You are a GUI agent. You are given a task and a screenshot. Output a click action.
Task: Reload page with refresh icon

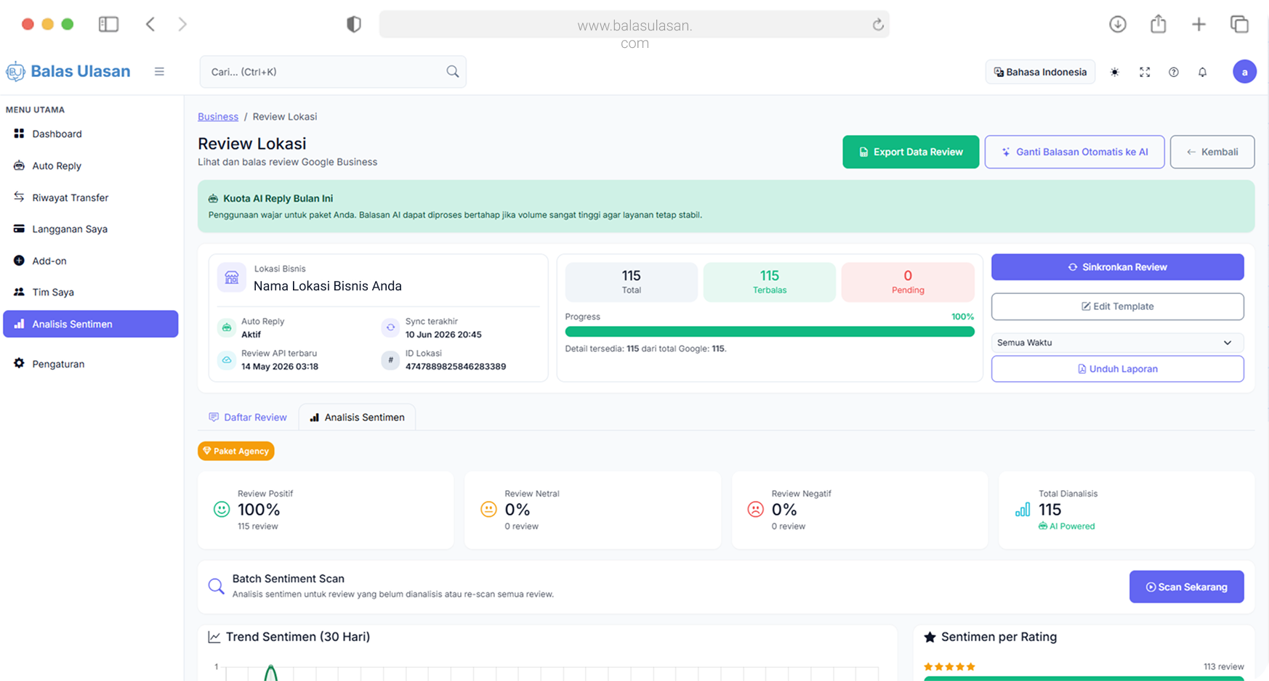tap(878, 24)
